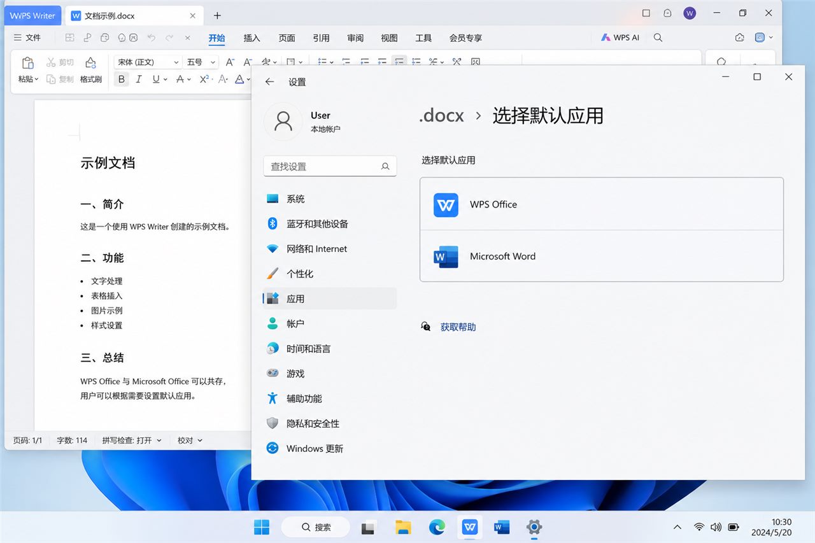This screenshot has width=815, height=543.
Task: Open the User 本地帐户 profile in Settings
Action: 303,121
